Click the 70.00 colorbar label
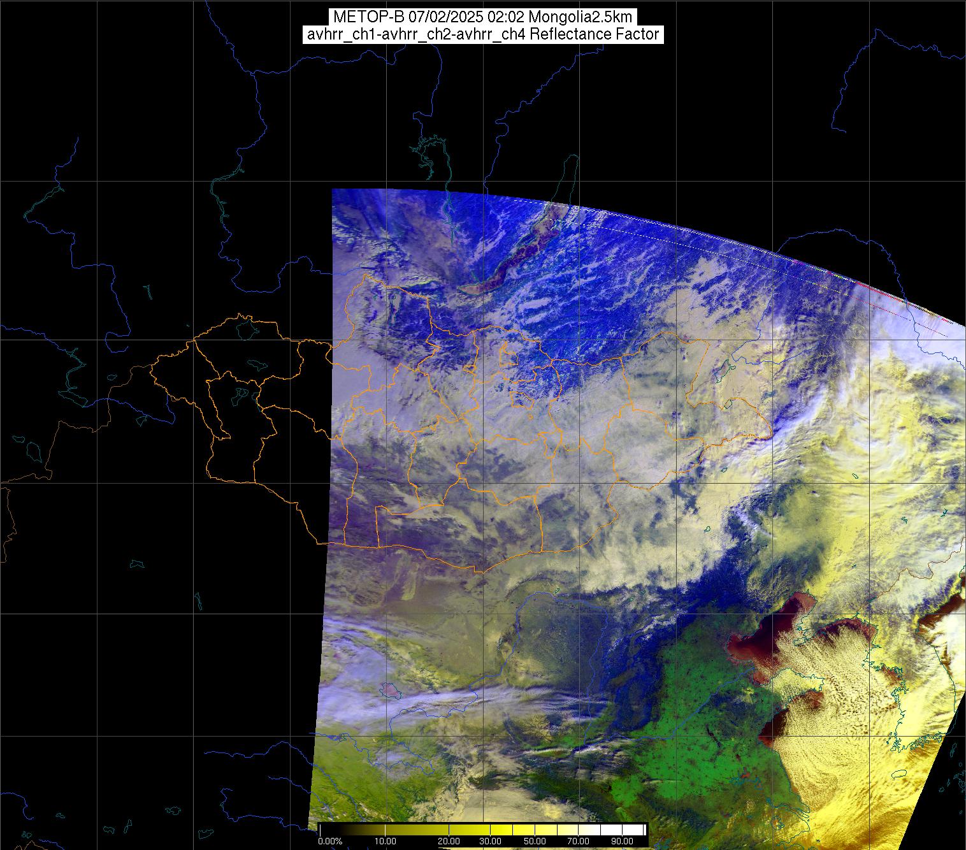The height and width of the screenshot is (850, 966). click(579, 842)
